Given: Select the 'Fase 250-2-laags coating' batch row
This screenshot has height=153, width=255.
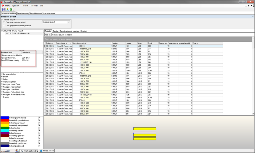Looking at the screenshot, I should tap(15, 60).
